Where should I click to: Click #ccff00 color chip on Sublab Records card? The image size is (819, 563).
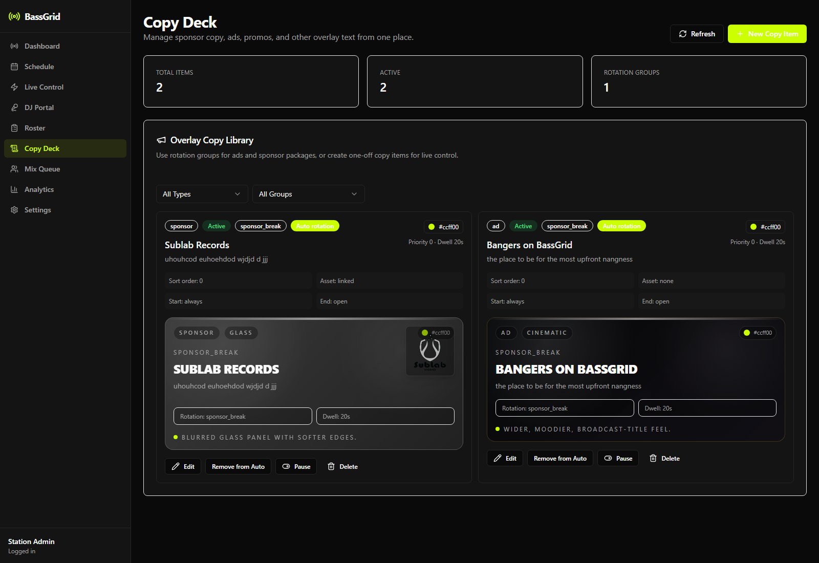(443, 227)
